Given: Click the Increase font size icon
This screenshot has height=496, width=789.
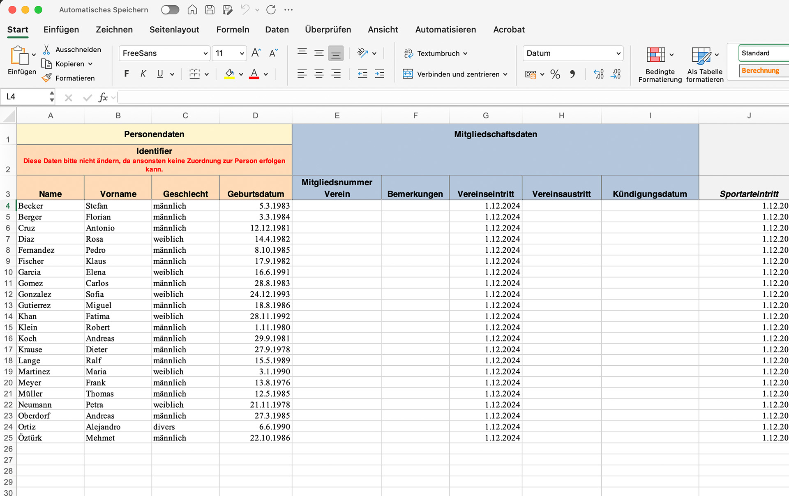Looking at the screenshot, I should point(256,53).
